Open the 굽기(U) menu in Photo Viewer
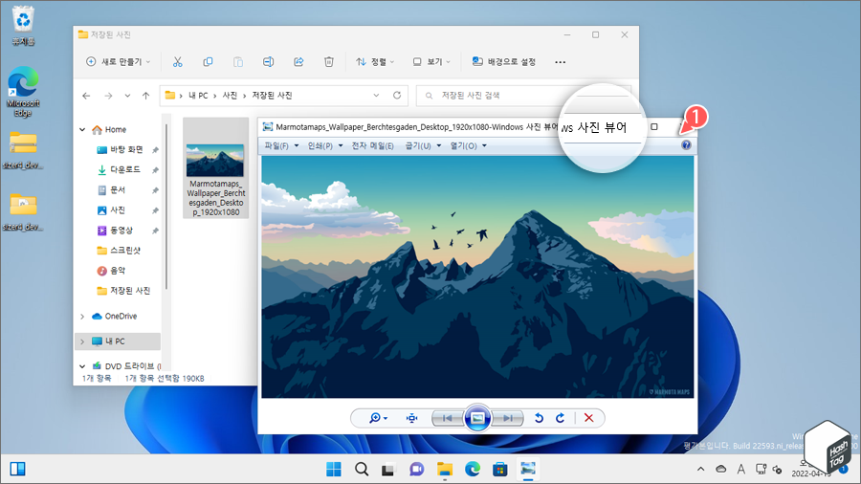861x484 pixels. coord(423,146)
